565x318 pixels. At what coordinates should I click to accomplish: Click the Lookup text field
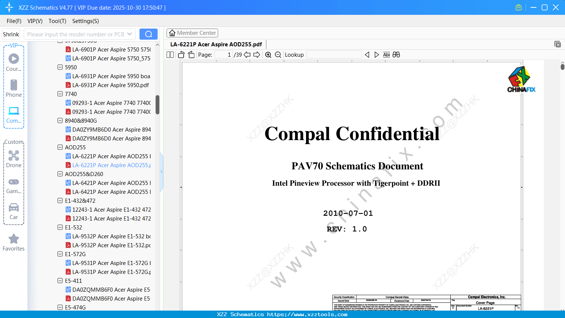coord(334,55)
